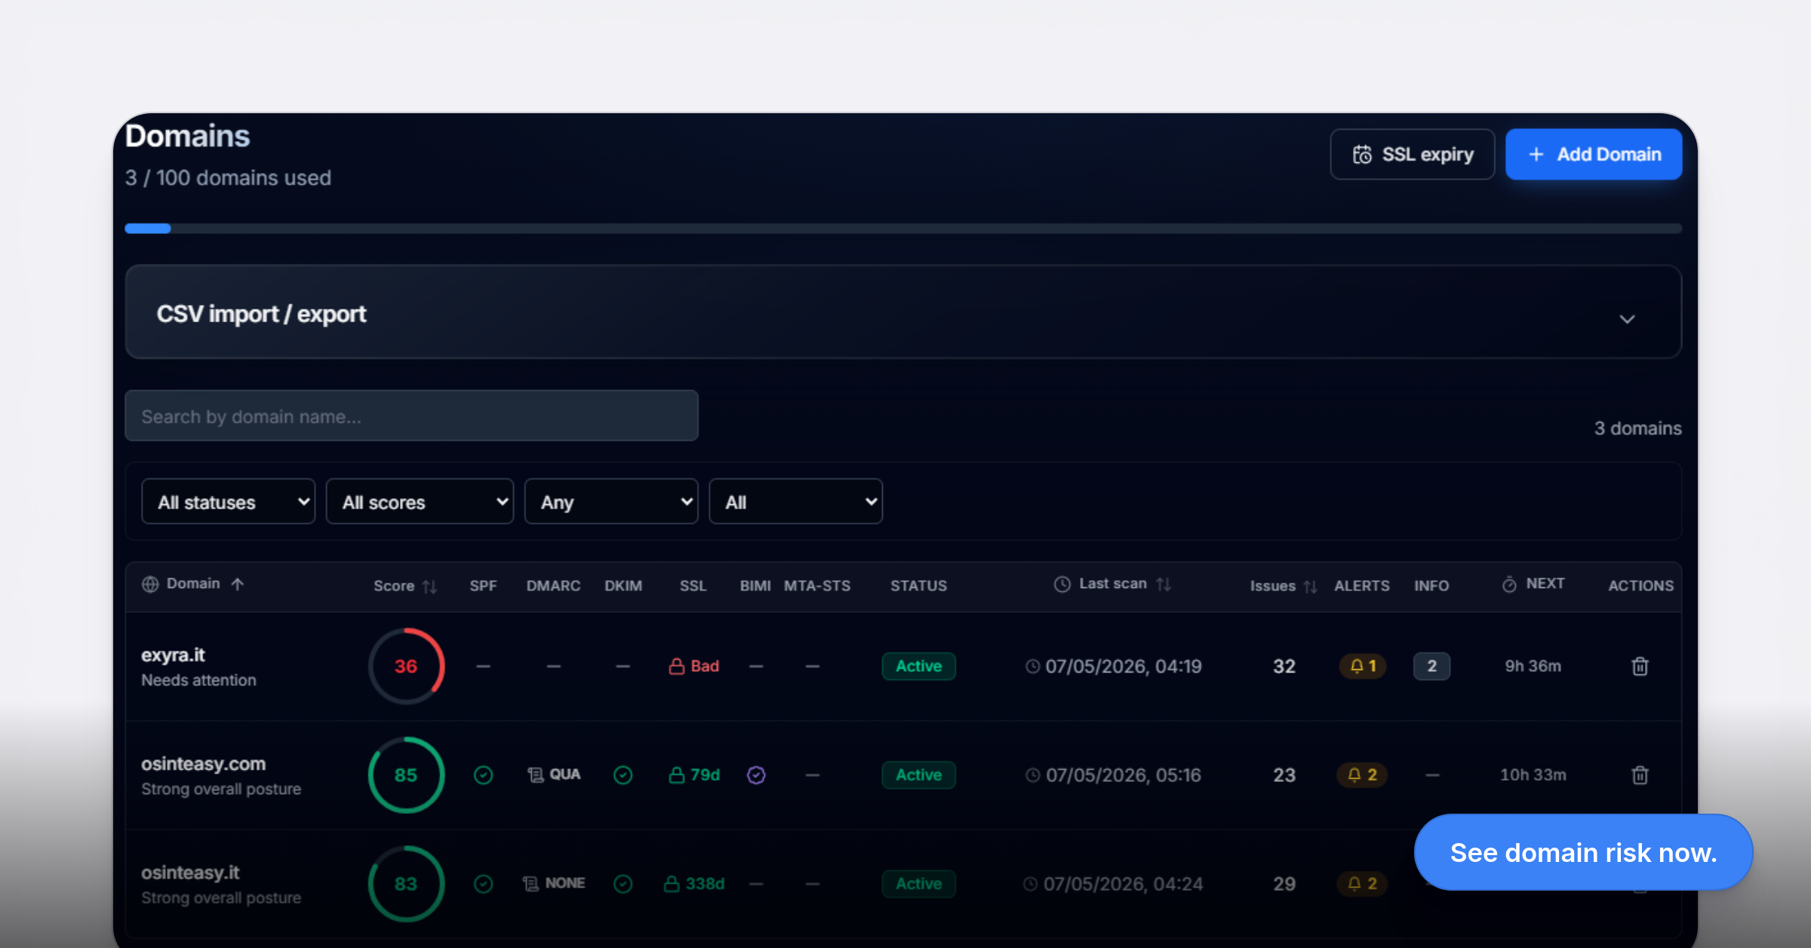This screenshot has height=948, width=1811.
Task: Click the next scan time 10h 33m
Action: click(1533, 775)
